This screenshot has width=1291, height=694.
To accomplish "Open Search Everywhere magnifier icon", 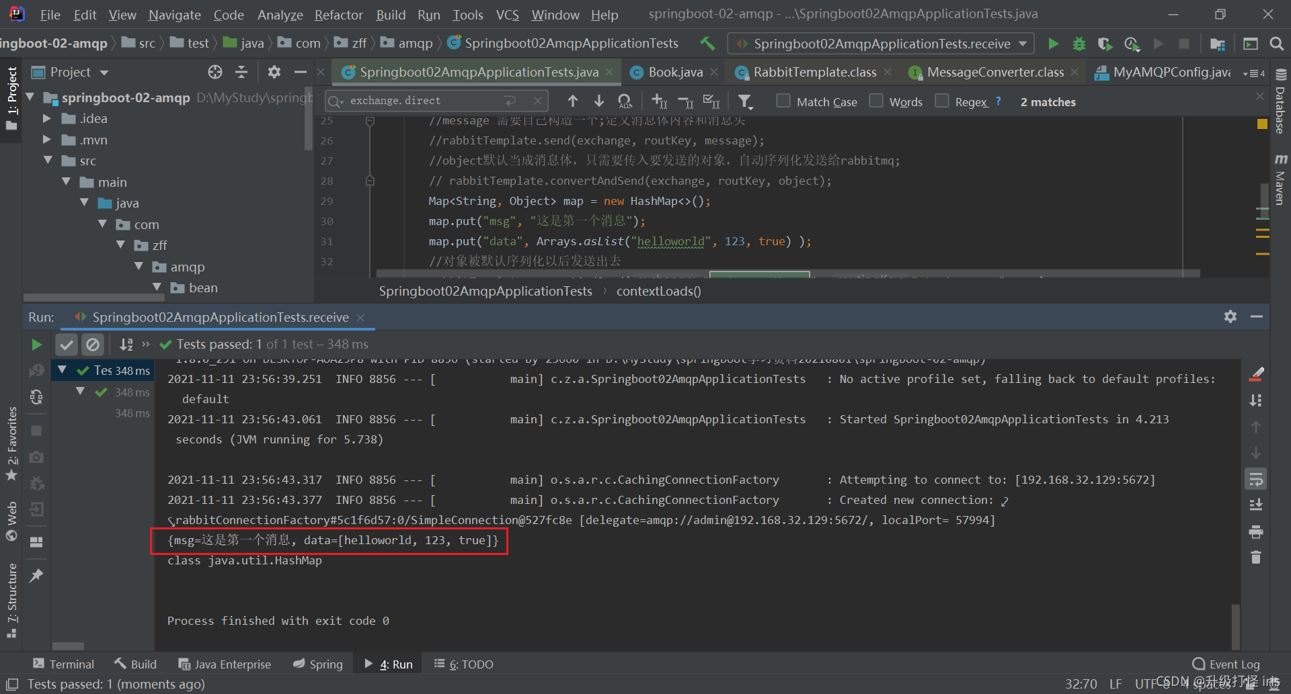I will (1276, 44).
